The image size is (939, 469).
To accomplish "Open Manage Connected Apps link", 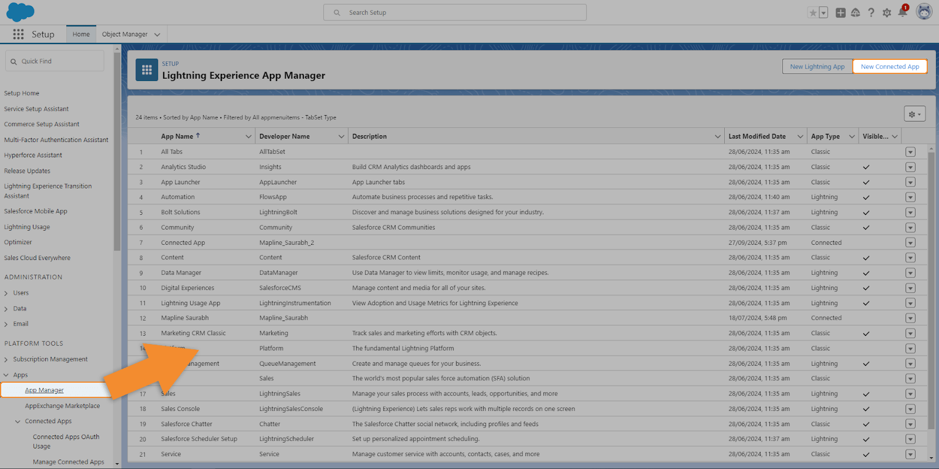I will tap(69, 462).
